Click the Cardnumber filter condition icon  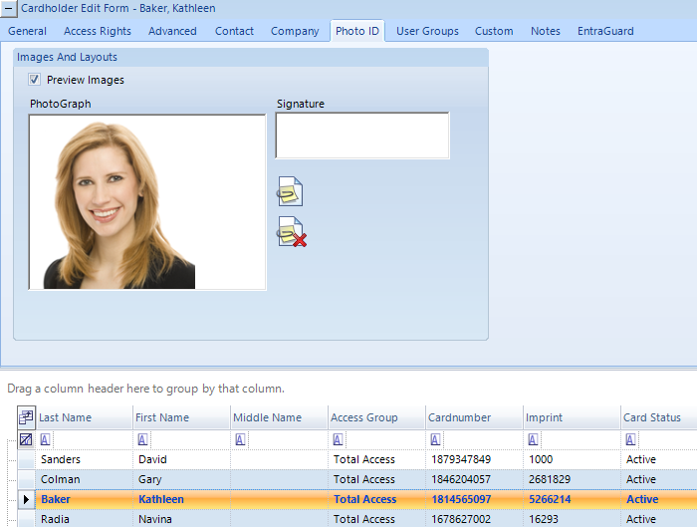point(434,439)
